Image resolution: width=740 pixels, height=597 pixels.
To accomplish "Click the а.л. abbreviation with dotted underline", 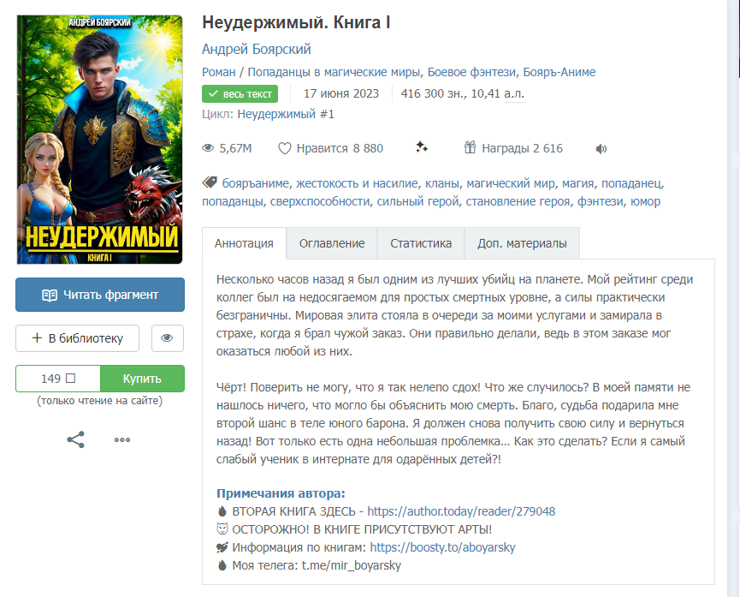I will tap(514, 93).
